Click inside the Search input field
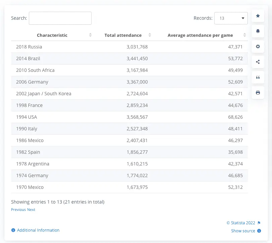Screen dimensions: 272x243 click(60, 18)
